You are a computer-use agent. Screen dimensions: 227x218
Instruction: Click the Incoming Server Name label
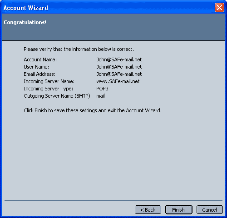tap(49, 81)
